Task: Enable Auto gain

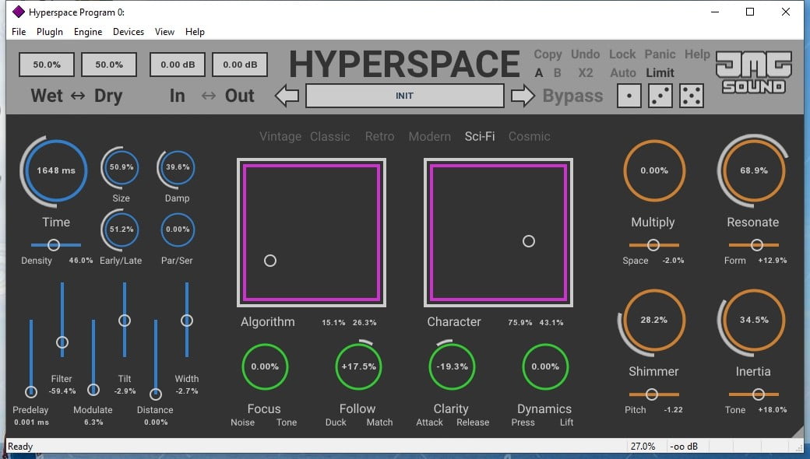Action: point(623,72)
